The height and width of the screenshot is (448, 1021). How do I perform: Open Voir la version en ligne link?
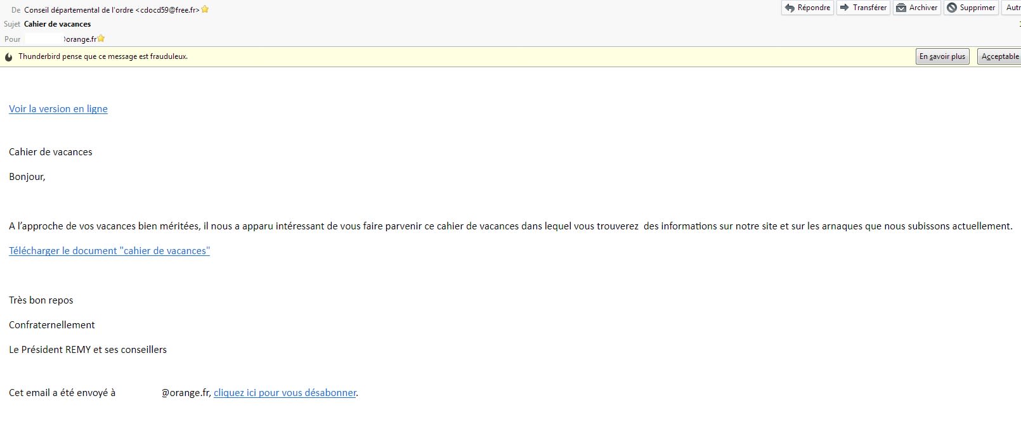[58, 109]
